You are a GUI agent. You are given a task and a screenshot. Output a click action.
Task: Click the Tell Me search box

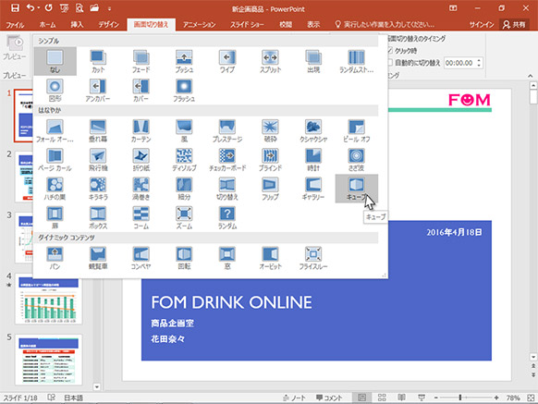[x=385, y=24]
